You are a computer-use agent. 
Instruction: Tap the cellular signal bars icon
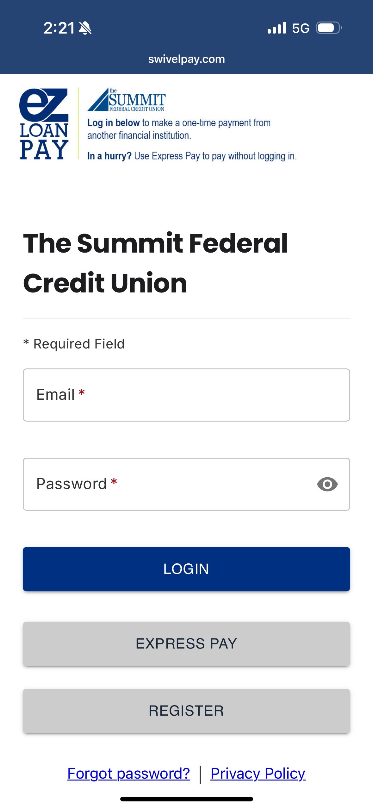(277, 28)
